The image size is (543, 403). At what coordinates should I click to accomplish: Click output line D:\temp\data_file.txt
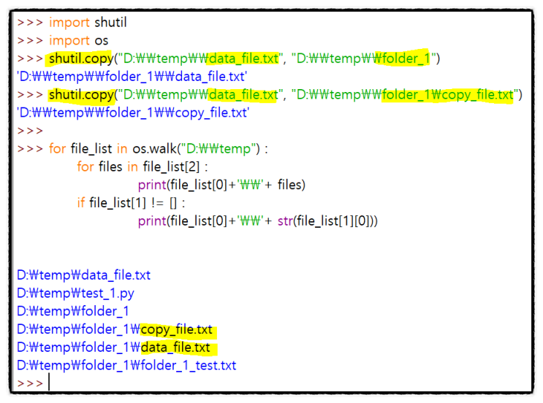(x=84, y=275)
